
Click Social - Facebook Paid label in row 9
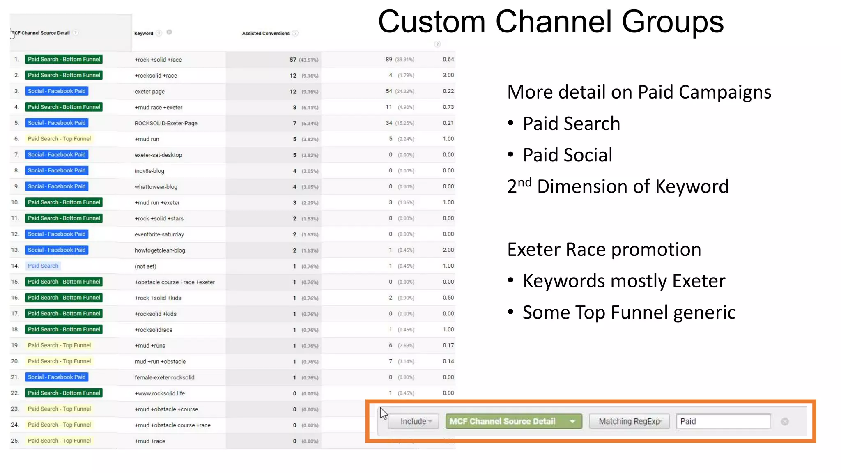tap(57, 186)
